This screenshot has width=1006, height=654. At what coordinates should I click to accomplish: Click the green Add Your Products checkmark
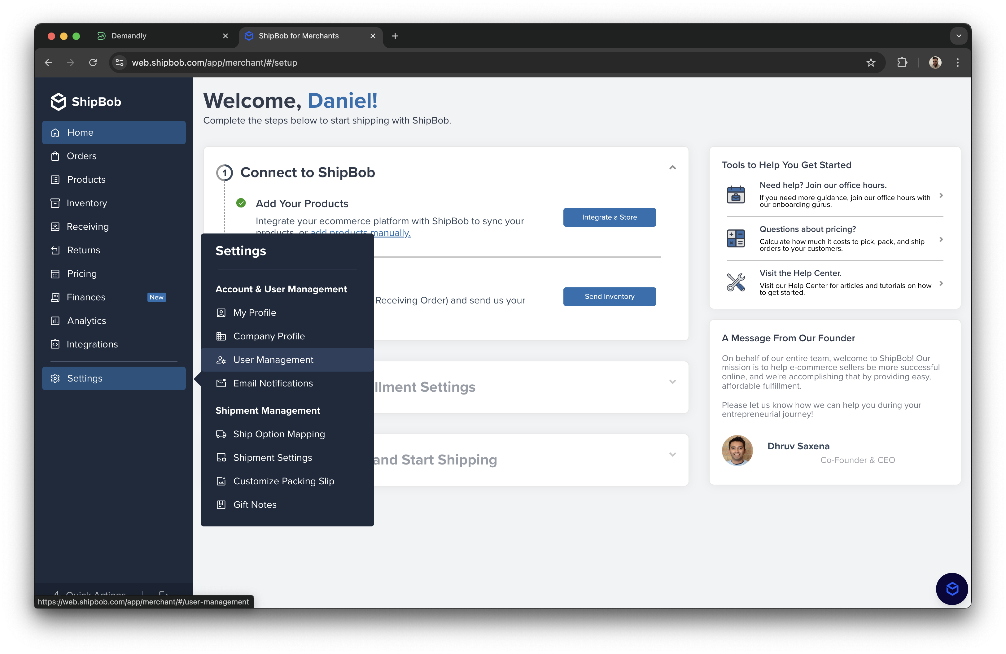coord(241,203)
